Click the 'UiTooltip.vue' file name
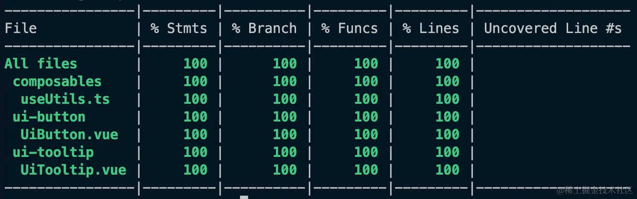The width and height of the screenshot is (637, 199). [x=73, y=170]
